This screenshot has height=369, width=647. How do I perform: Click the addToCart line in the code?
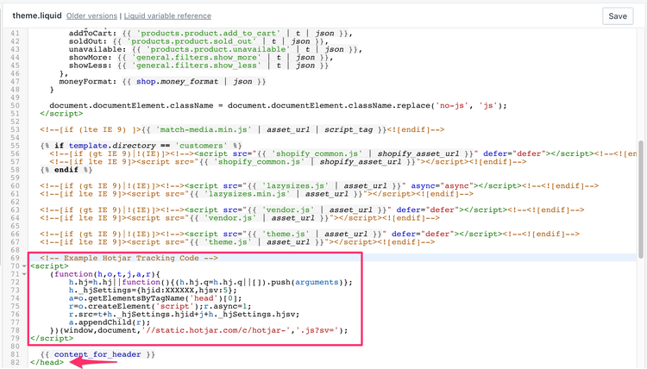click(210, 34)
